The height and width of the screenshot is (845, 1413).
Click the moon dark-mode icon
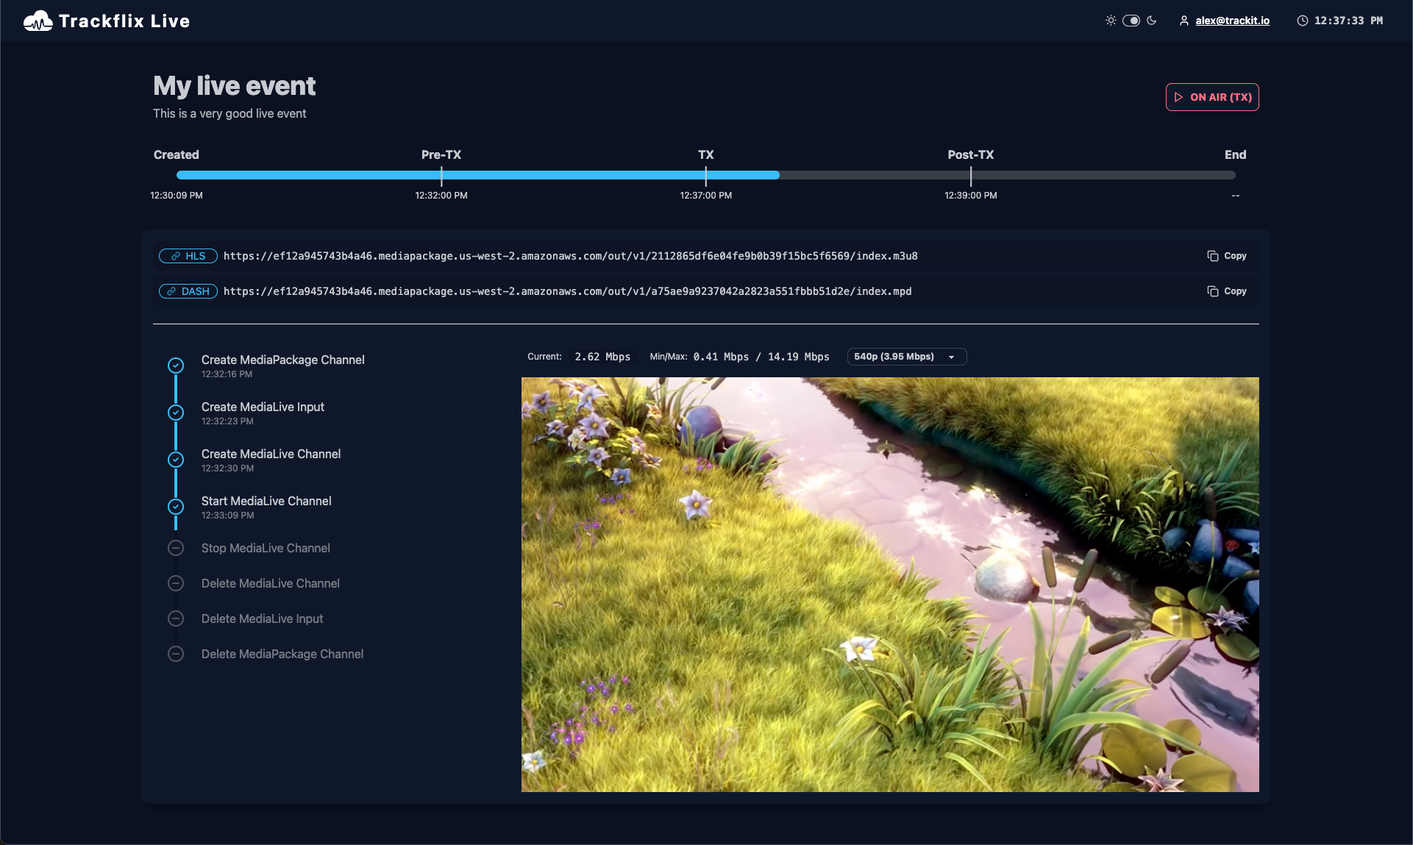point(1152,21)
